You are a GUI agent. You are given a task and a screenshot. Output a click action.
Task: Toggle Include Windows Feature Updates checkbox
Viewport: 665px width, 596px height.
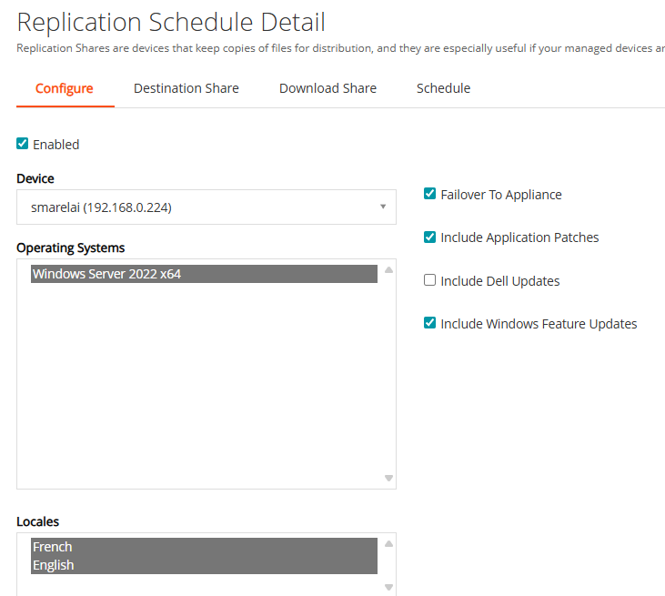pos(430,323)
